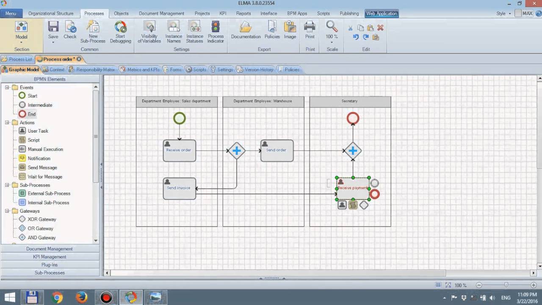
Task: Select the Start event element
Action: pyautogui.click(x=28, y=96)
